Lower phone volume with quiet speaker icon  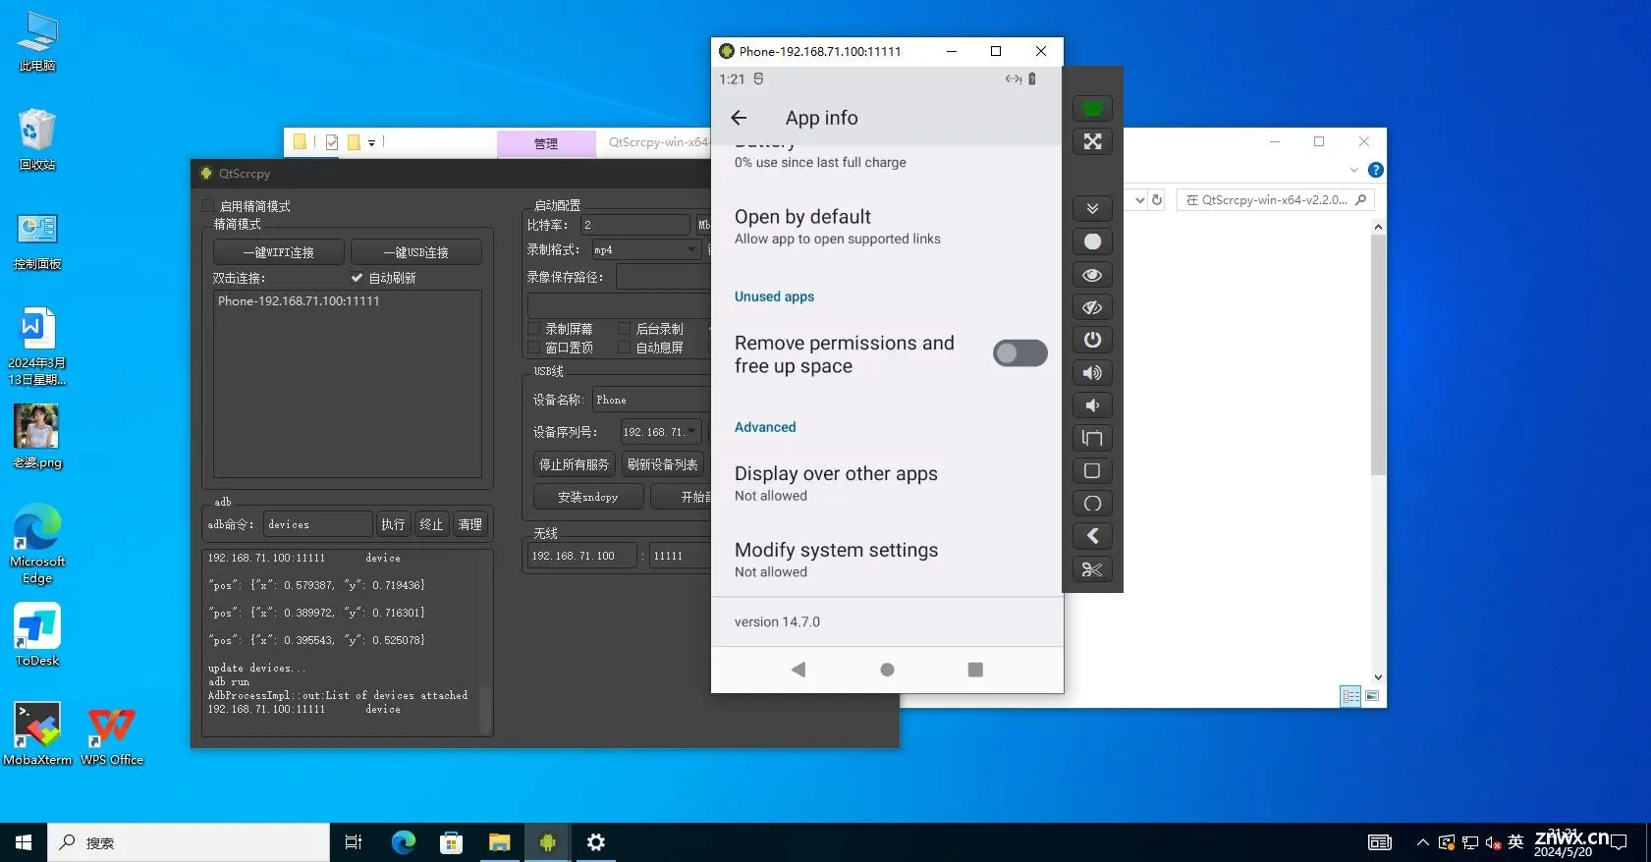coord(1092,404)
